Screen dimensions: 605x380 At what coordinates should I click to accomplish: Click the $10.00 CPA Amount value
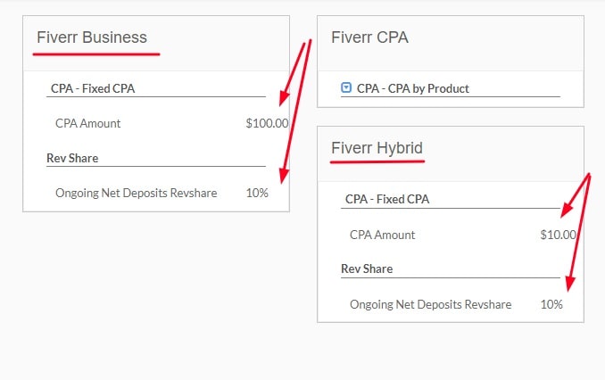[x=558, y=235]
